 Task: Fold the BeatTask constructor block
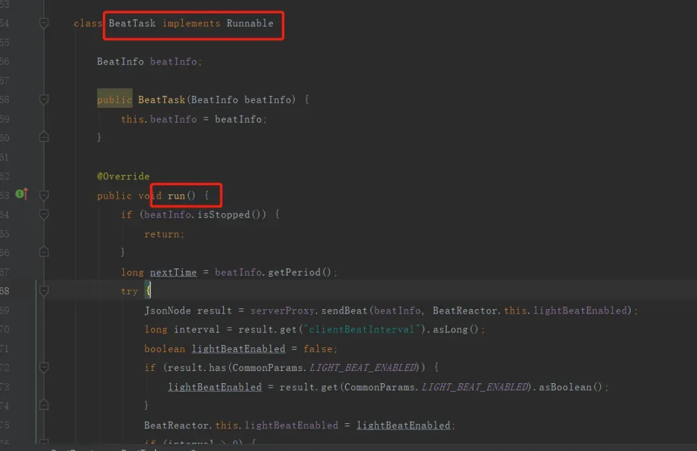pyautogui.click(x=44, y=99)
